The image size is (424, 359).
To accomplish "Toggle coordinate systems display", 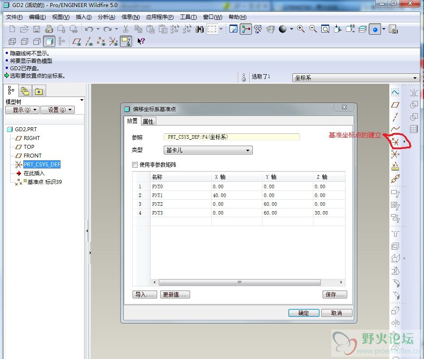I will [x=114, y=41].
